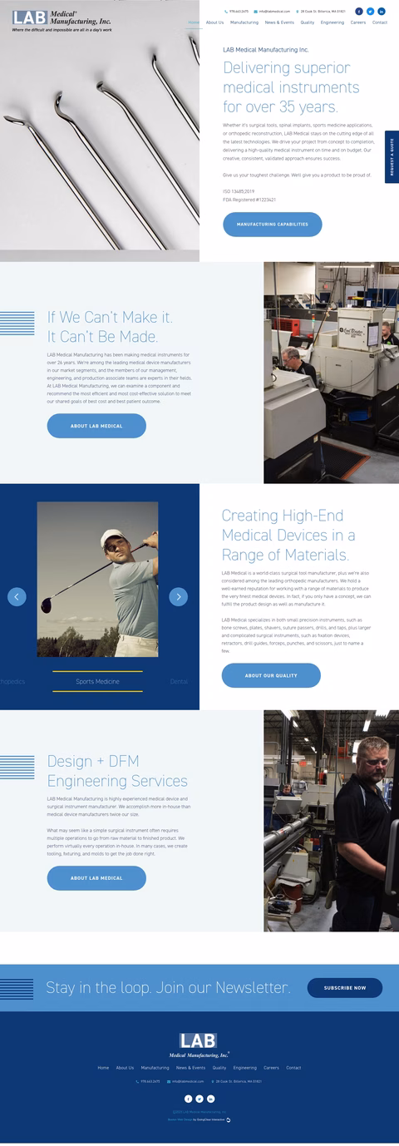Click heading Delivering superior medical instruments
399x1146 pixels.
291,87
